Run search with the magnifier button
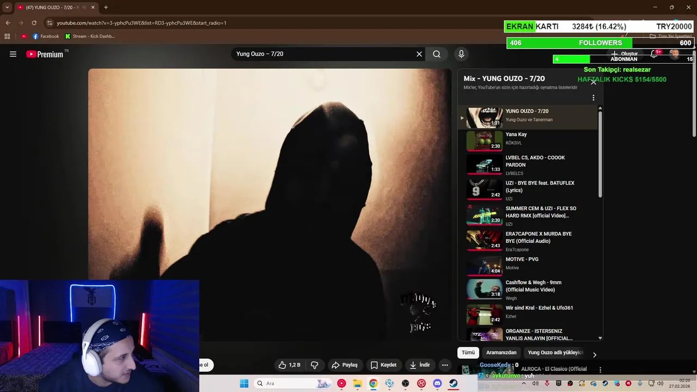697x392 pixels. (x=437, y=54)
